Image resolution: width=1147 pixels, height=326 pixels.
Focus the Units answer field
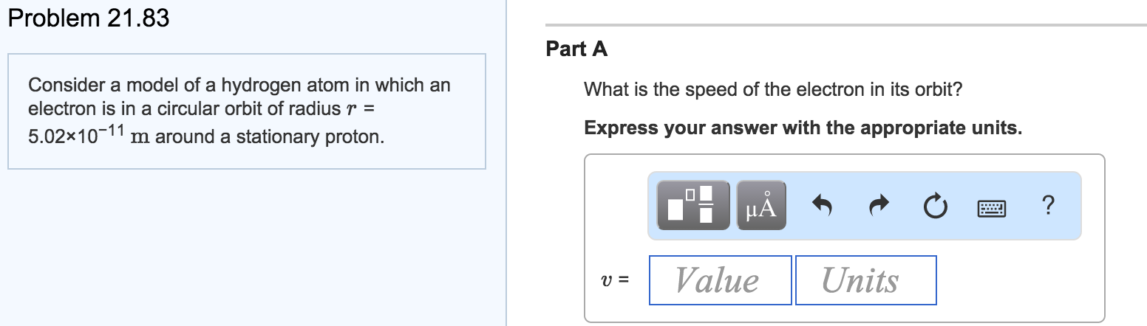(x=865, y=280)
